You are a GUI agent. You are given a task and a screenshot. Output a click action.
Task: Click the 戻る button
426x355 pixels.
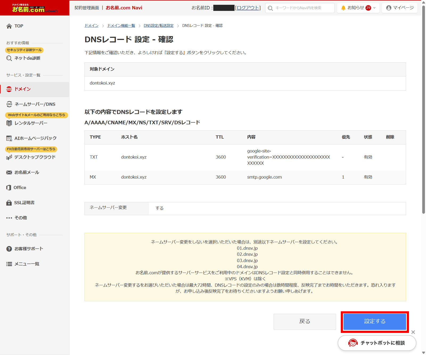[x=305, y=322]
